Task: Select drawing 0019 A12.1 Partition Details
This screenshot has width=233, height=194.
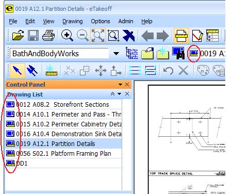Action: point(63,143)
